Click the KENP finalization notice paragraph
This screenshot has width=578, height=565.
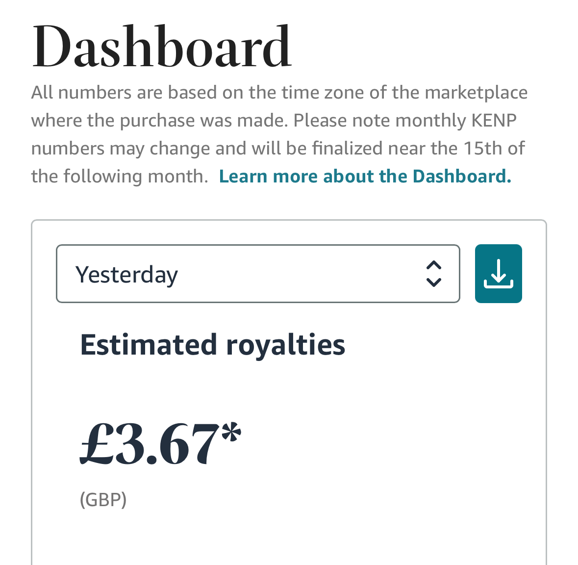coord(279,134)
